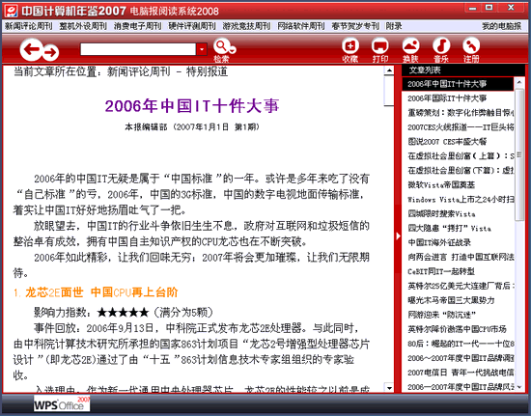
Task: Open 消费电子周刊 menu
Action: 137,26
